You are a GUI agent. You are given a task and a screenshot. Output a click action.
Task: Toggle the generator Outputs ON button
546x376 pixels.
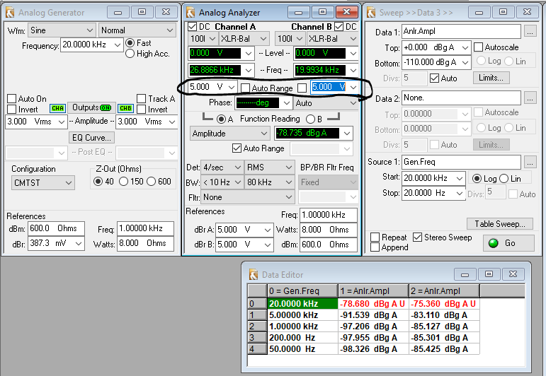tap(91, 107)
